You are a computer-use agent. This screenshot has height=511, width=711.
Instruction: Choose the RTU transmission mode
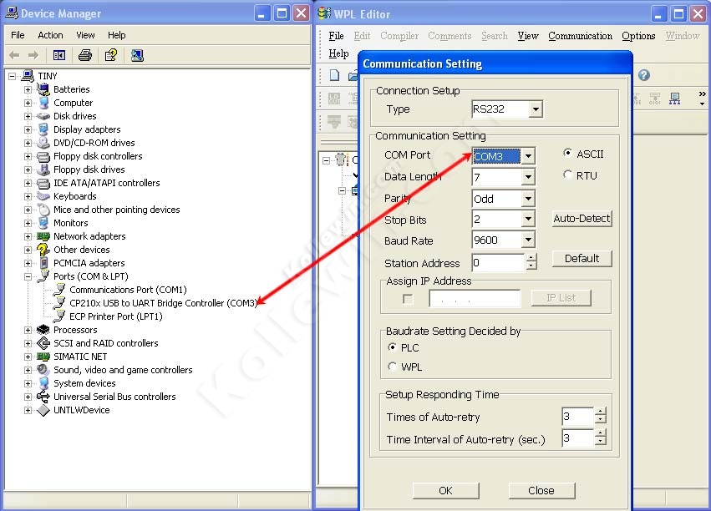(x=569, y=175)
